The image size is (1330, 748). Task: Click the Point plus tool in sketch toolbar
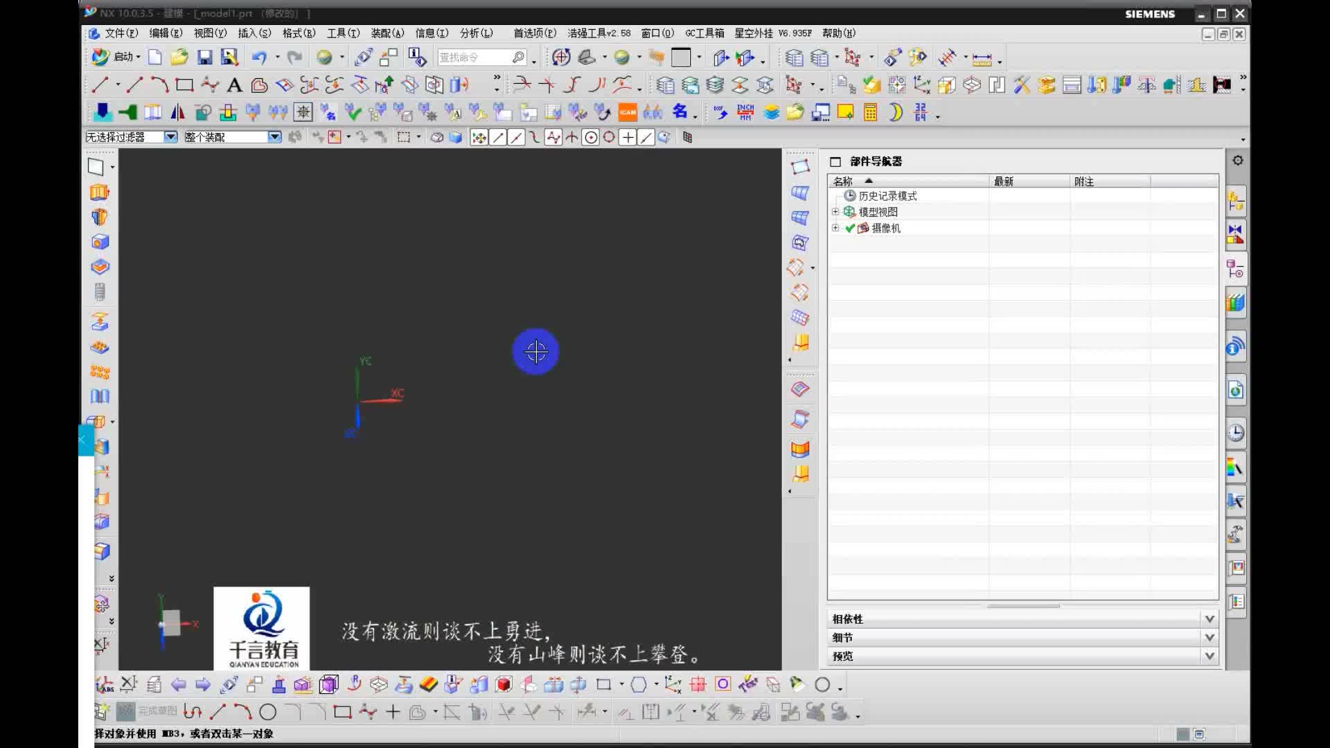click(393, 712)
